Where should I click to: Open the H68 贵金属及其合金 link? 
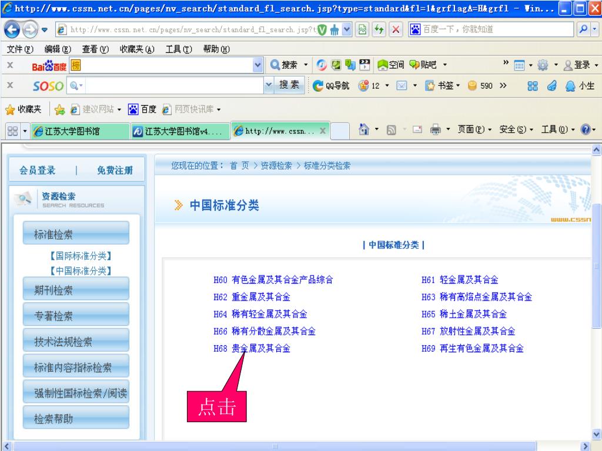[x=252, y=348]
